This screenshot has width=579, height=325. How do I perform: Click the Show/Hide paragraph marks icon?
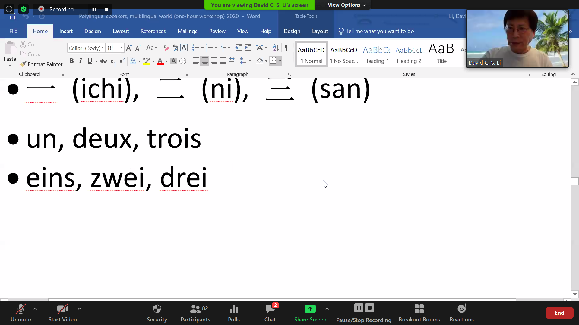click(287, 48)
